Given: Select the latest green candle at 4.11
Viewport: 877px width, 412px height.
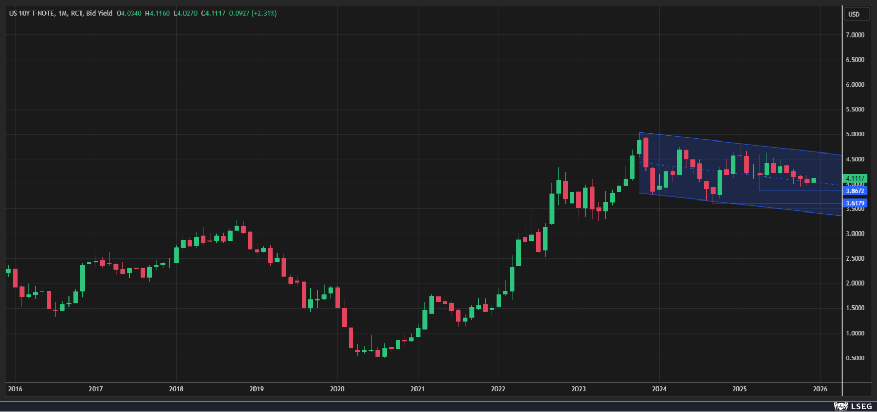Looking at the screenshot, I should pos(814,180).
